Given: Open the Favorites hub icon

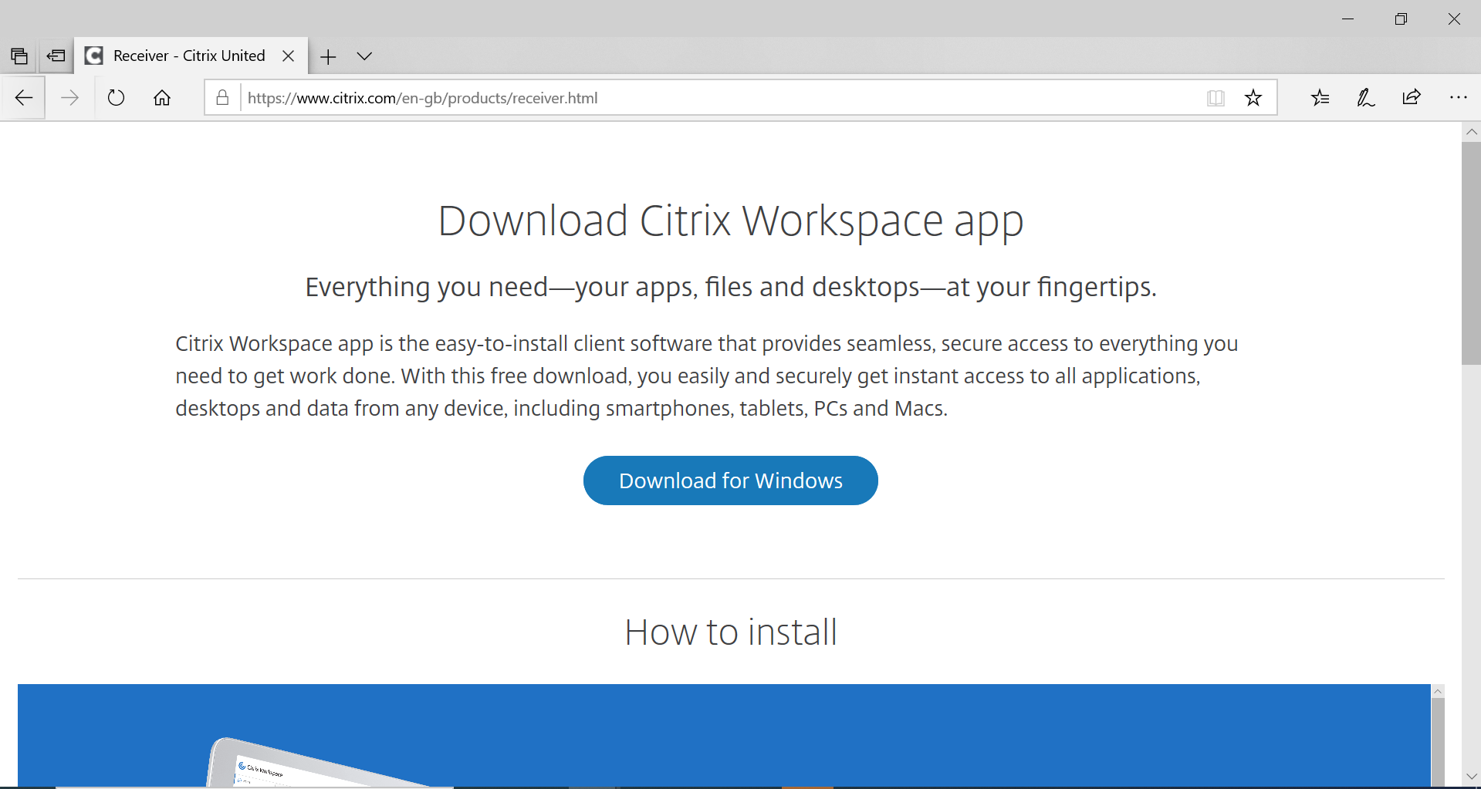Looking at the screenshot, I should click(1320, 97).
